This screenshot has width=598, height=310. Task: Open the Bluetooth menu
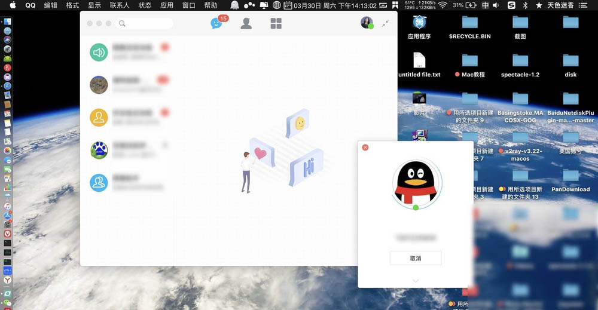(525, 5)
